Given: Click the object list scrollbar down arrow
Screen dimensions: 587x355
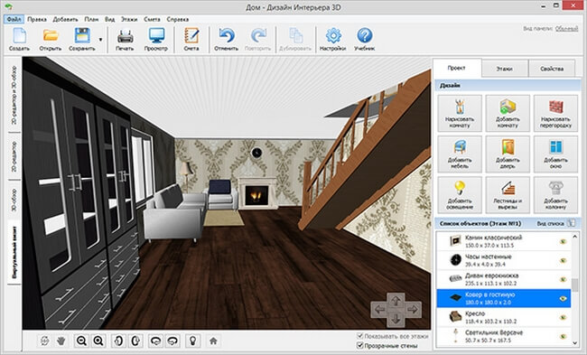Looking at the screenshot, I should (574, 342).
